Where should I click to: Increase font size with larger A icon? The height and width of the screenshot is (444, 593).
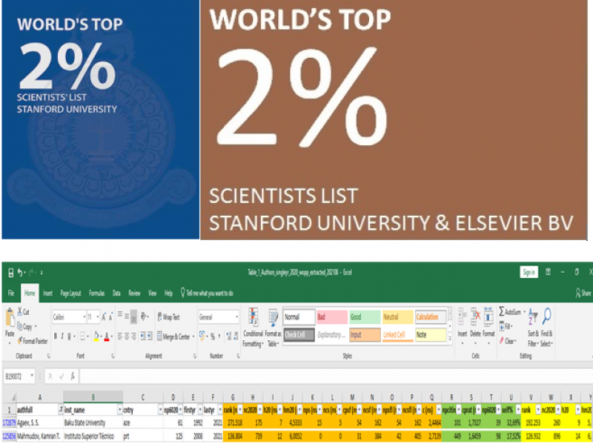(x=104, y=317)
